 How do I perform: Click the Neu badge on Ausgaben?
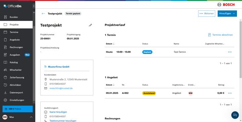click(27, 55)
